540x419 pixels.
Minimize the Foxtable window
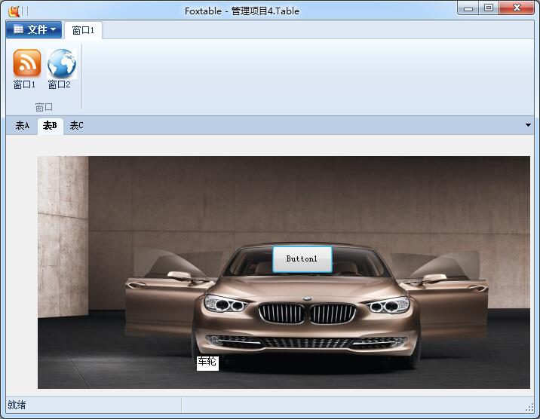[x=468, y=8]
